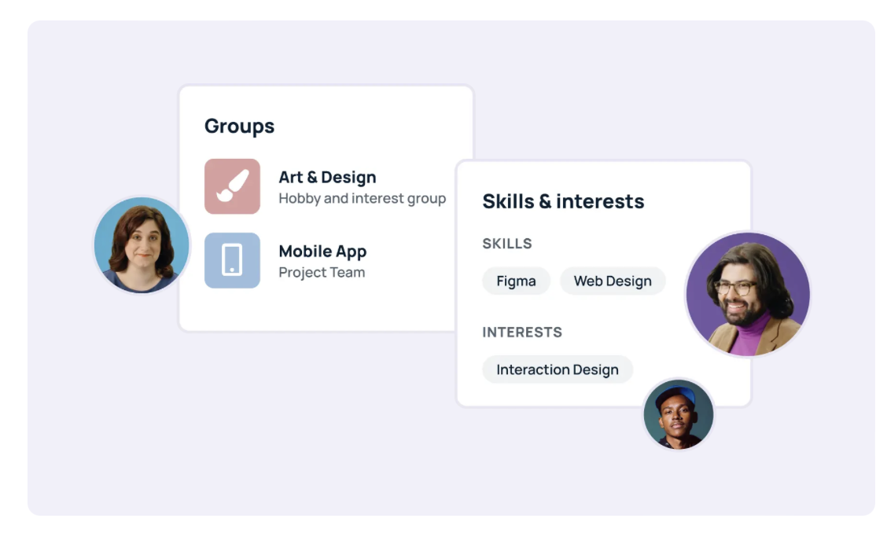Click the Groups heading
Image resolution: width=887 pixels, height=533 pixels.
239,126
